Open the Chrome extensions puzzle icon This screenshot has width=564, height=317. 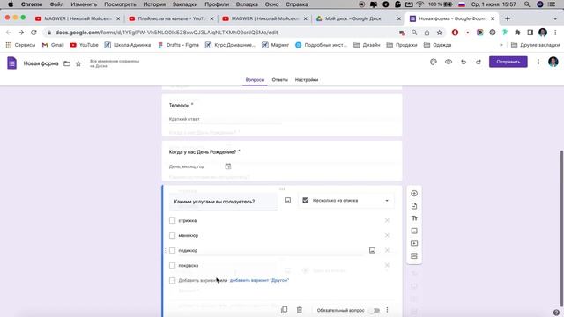click(x=517, y=33)
